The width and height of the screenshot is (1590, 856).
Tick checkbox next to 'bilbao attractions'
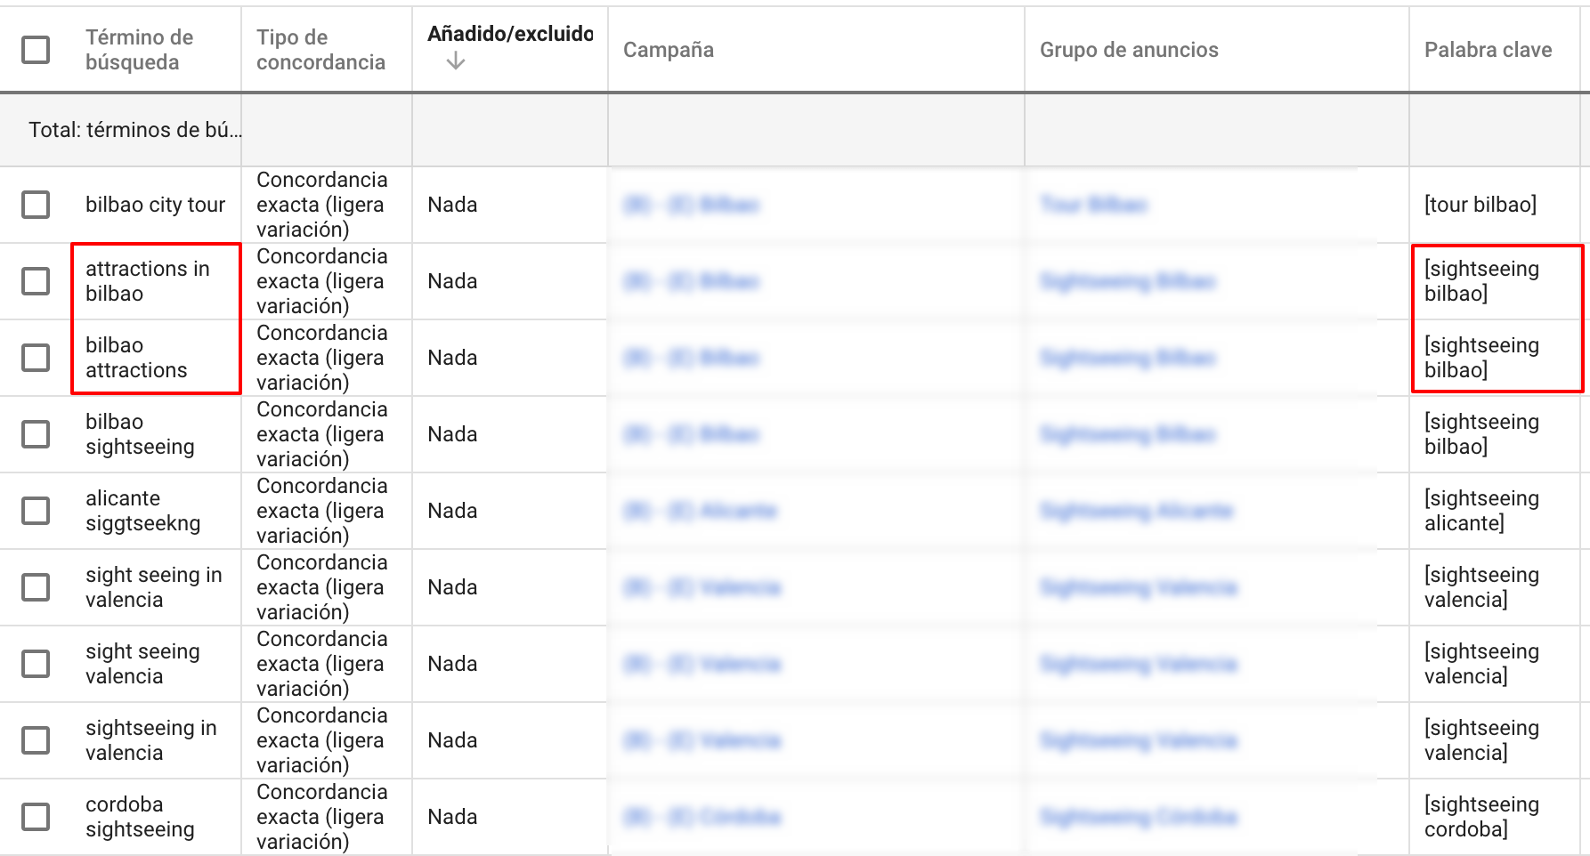[x=36, y=358]
